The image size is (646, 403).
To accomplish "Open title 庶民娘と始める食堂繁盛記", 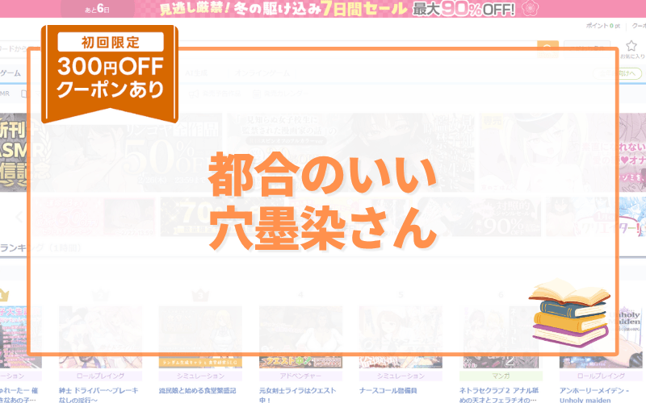I will pyautogui.click(x=197, y=391).
